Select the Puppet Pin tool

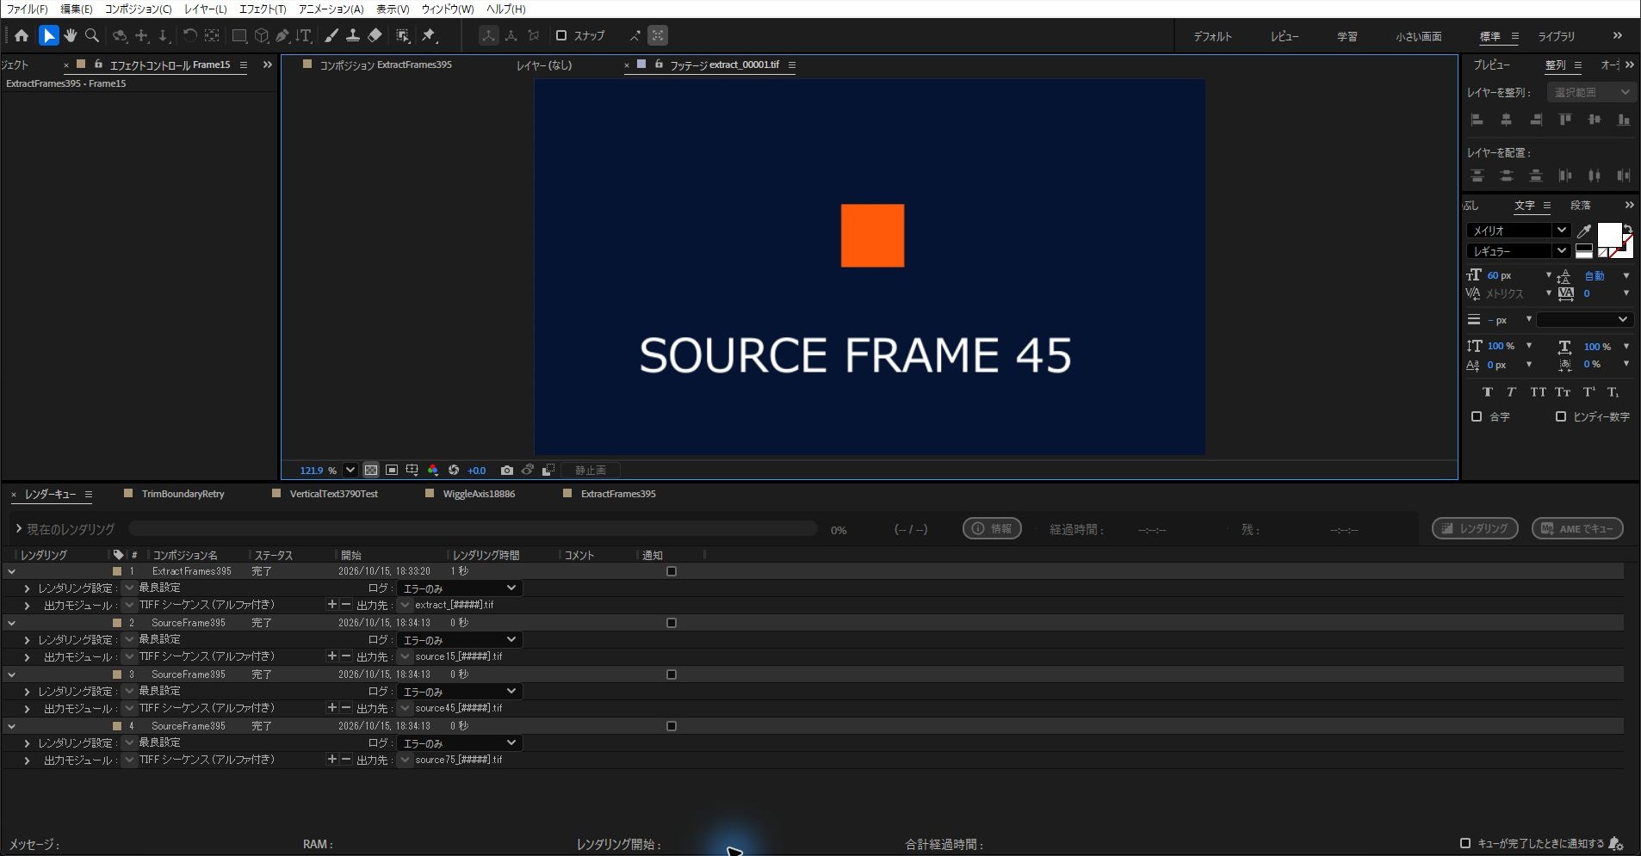tap(429, 35)
